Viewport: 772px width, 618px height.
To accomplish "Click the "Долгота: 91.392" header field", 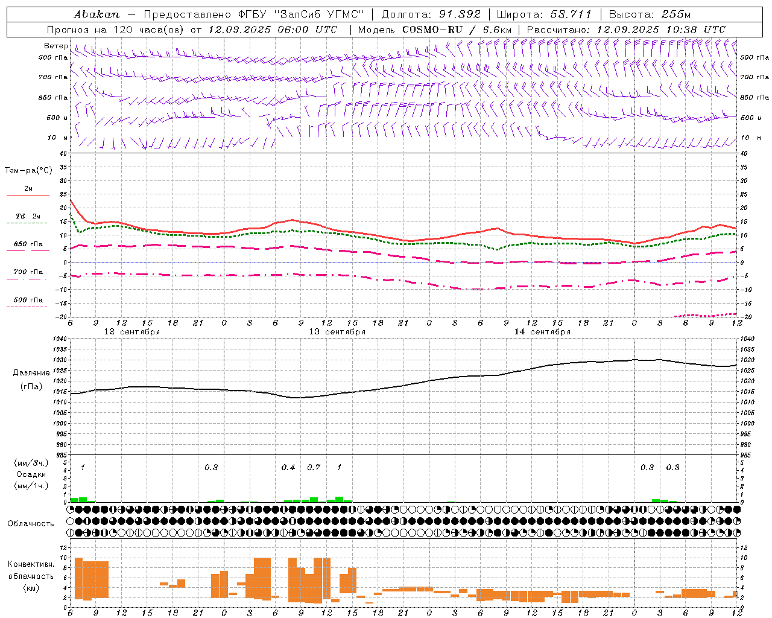I will point(431,14).
